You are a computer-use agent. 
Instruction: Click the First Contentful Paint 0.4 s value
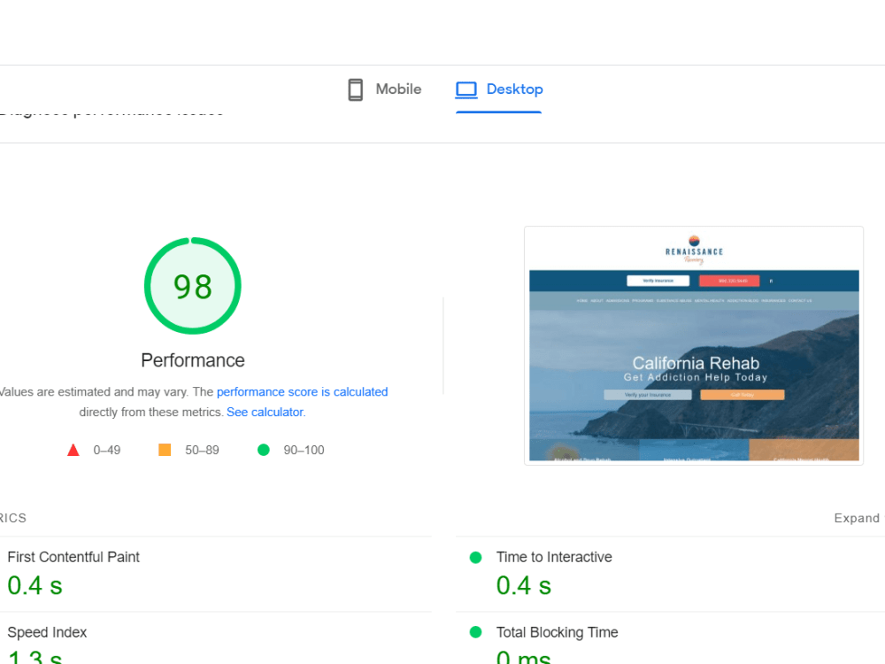click(35, 585)
